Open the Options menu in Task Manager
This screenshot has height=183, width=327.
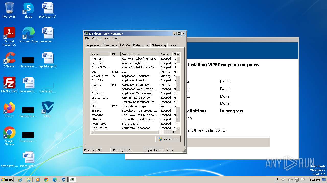click(97, 38)
